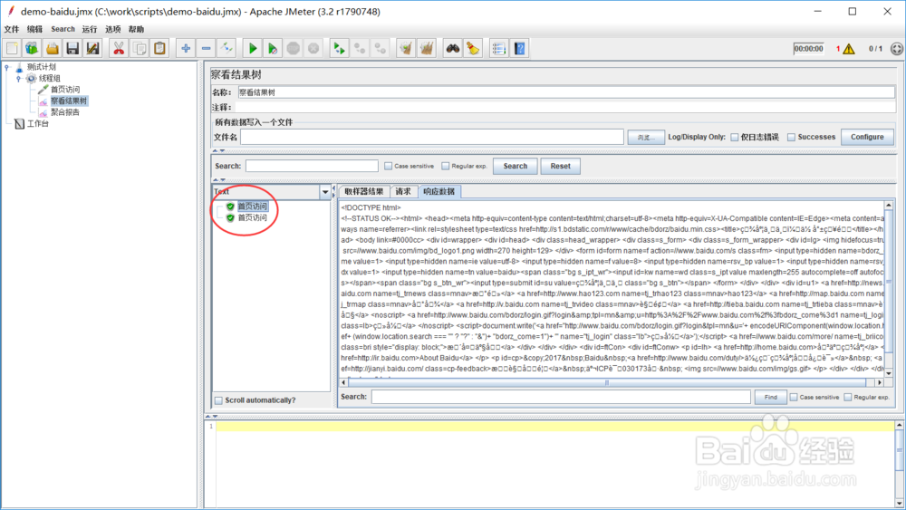Click Start no pauses icon
The width and height of the screenshot is (906, 510).
pos(273,49)
